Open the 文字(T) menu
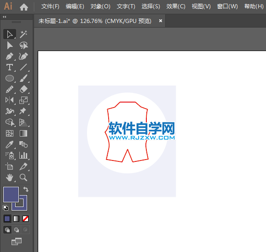The height and width of the screenshot is (252, 266). pyautogui.click(x=126, y=6)
